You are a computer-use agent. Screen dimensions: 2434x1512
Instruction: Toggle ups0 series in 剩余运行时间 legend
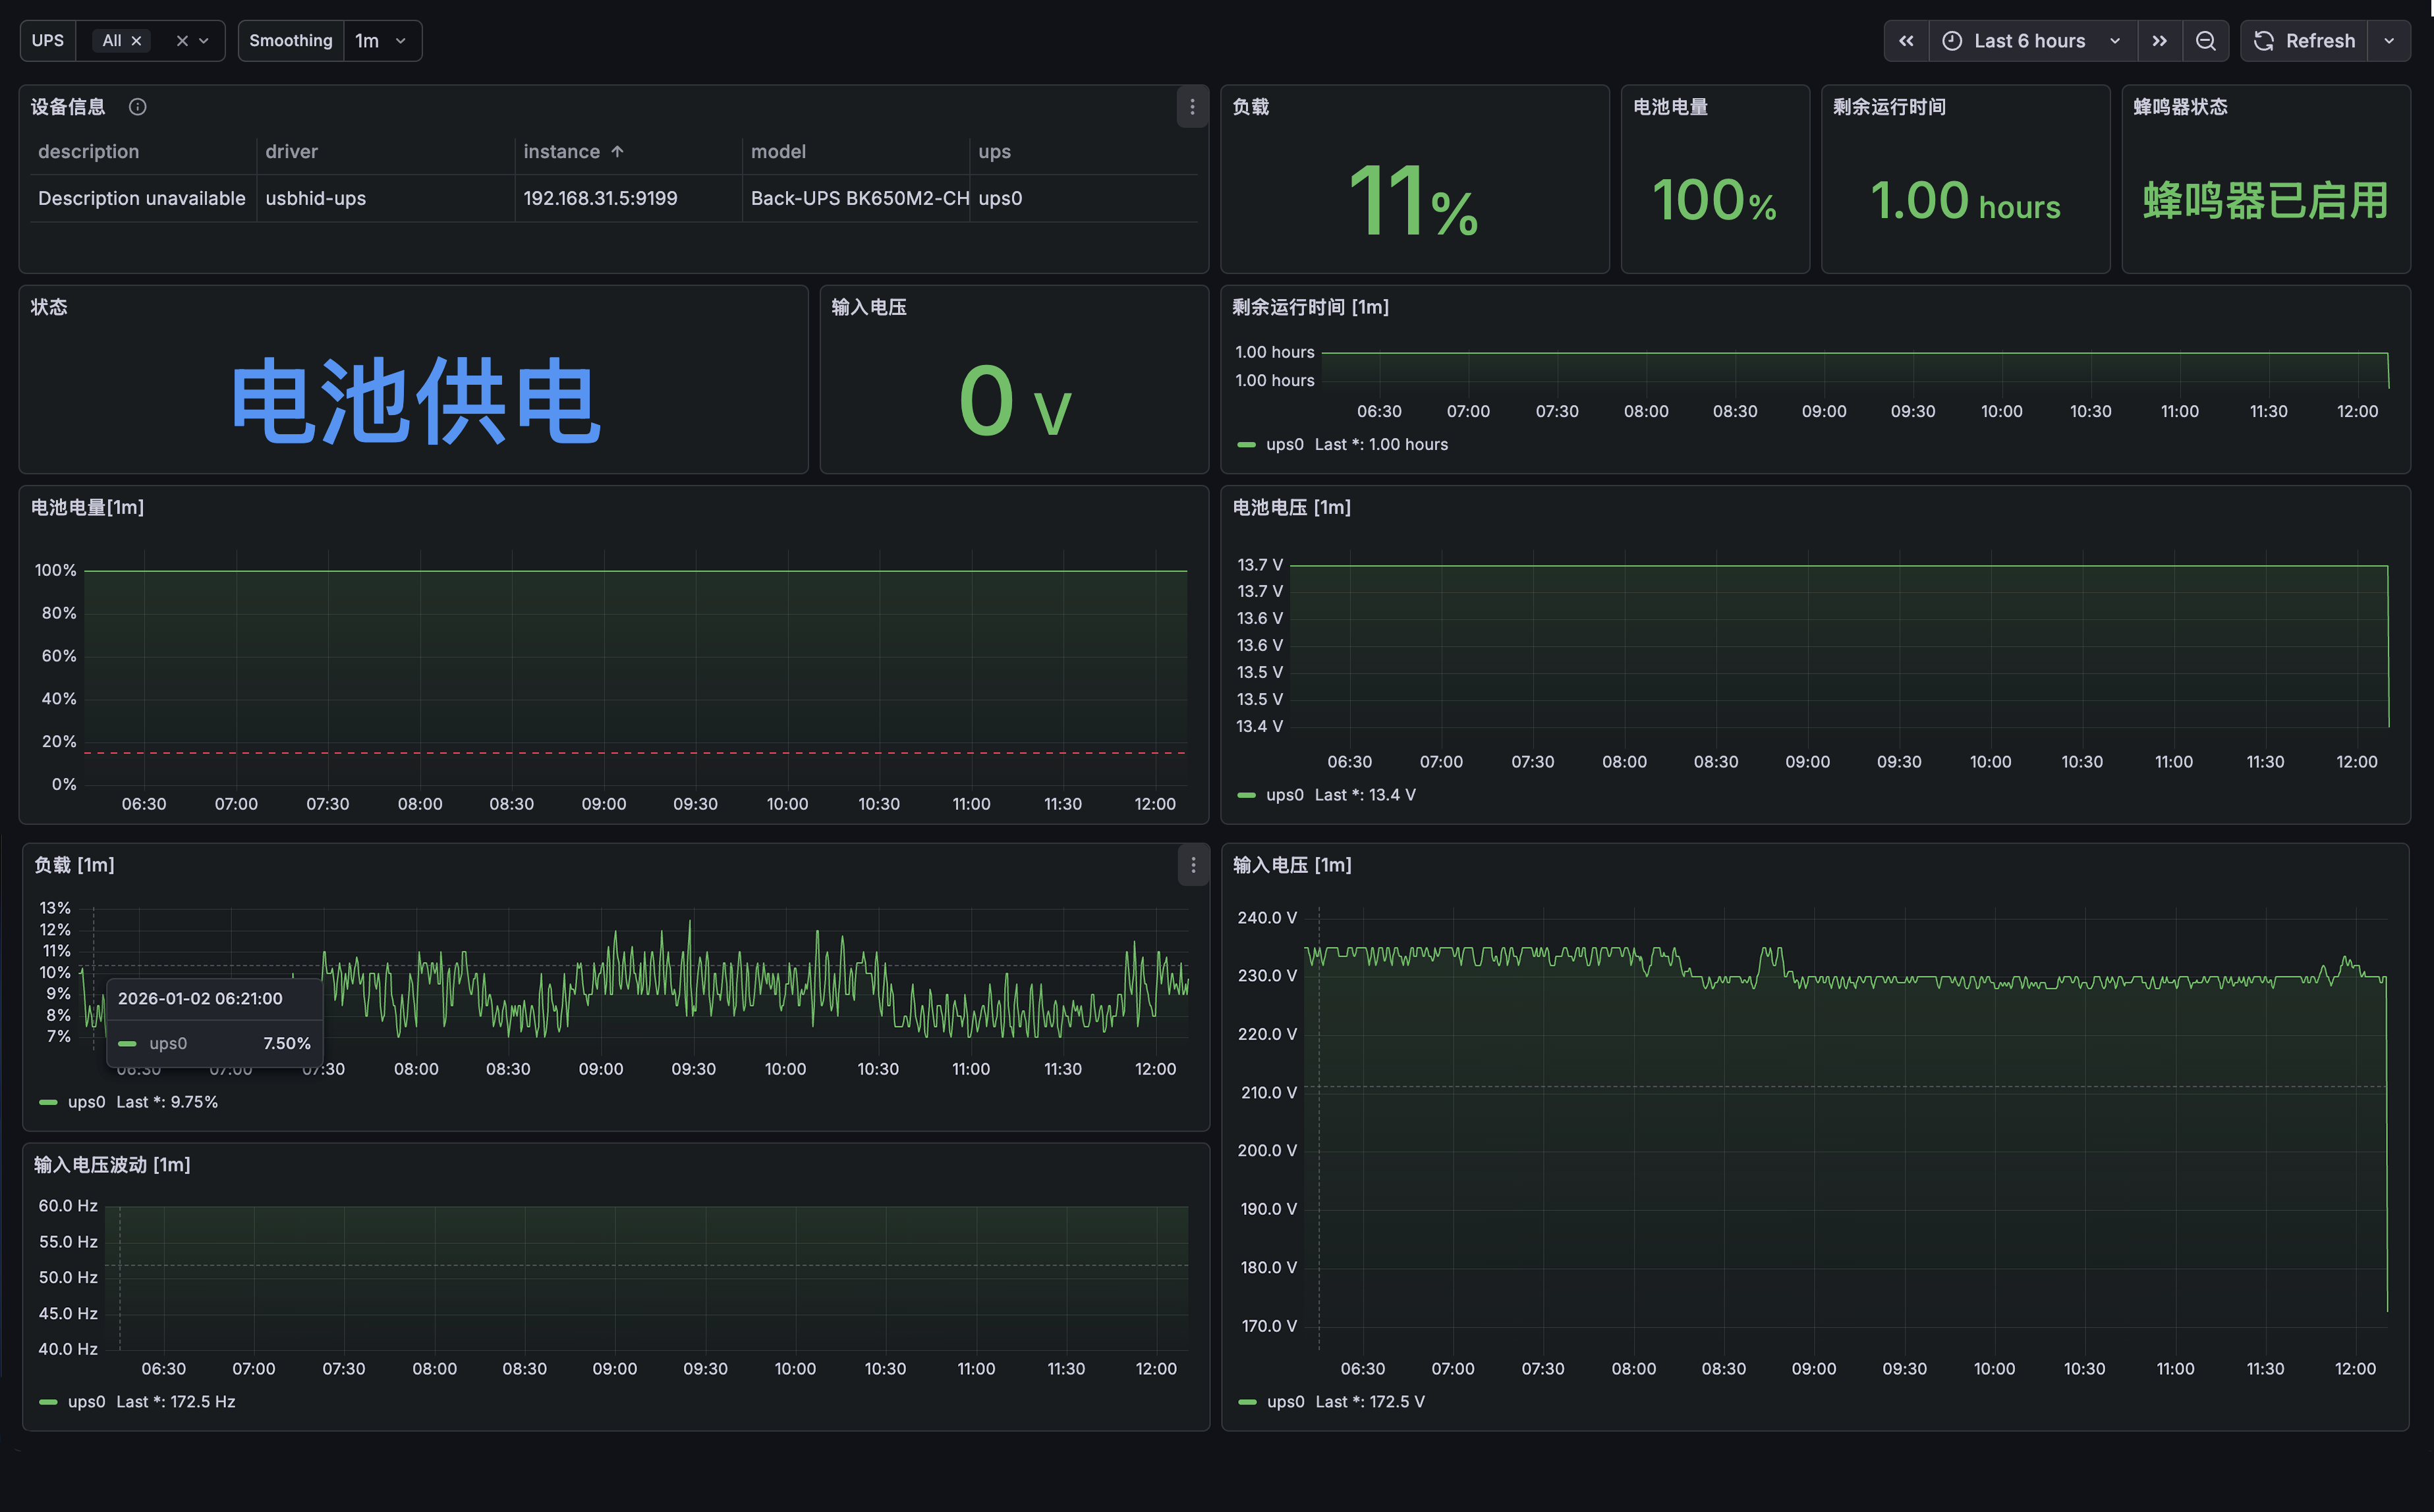(x=1284, y=444)
